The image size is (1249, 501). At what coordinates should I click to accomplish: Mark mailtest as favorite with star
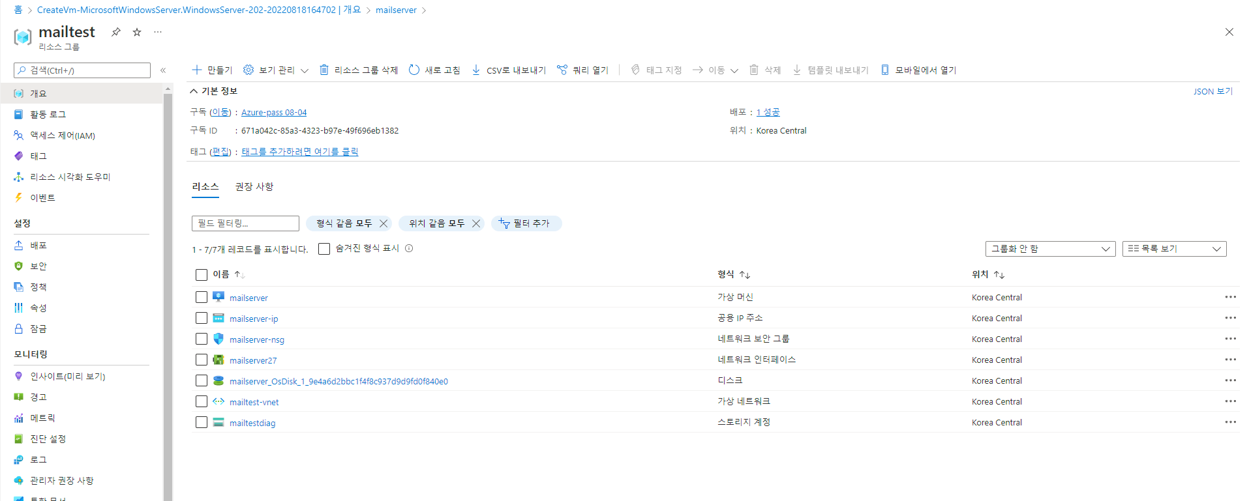pyautogui.click(x=137, y=32)
